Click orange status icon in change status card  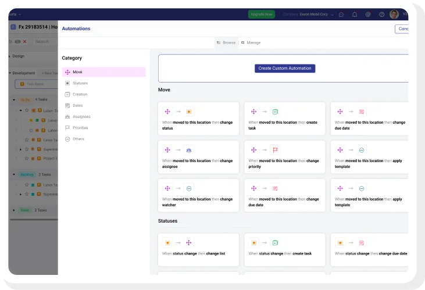point(189,112)
